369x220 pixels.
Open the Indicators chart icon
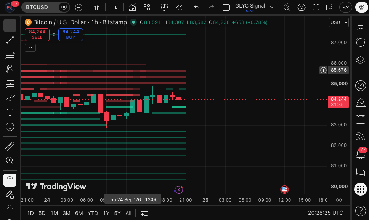132,7
